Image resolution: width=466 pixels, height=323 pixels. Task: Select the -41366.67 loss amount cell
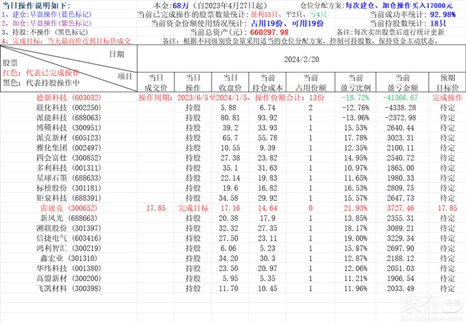pos(401,98)
